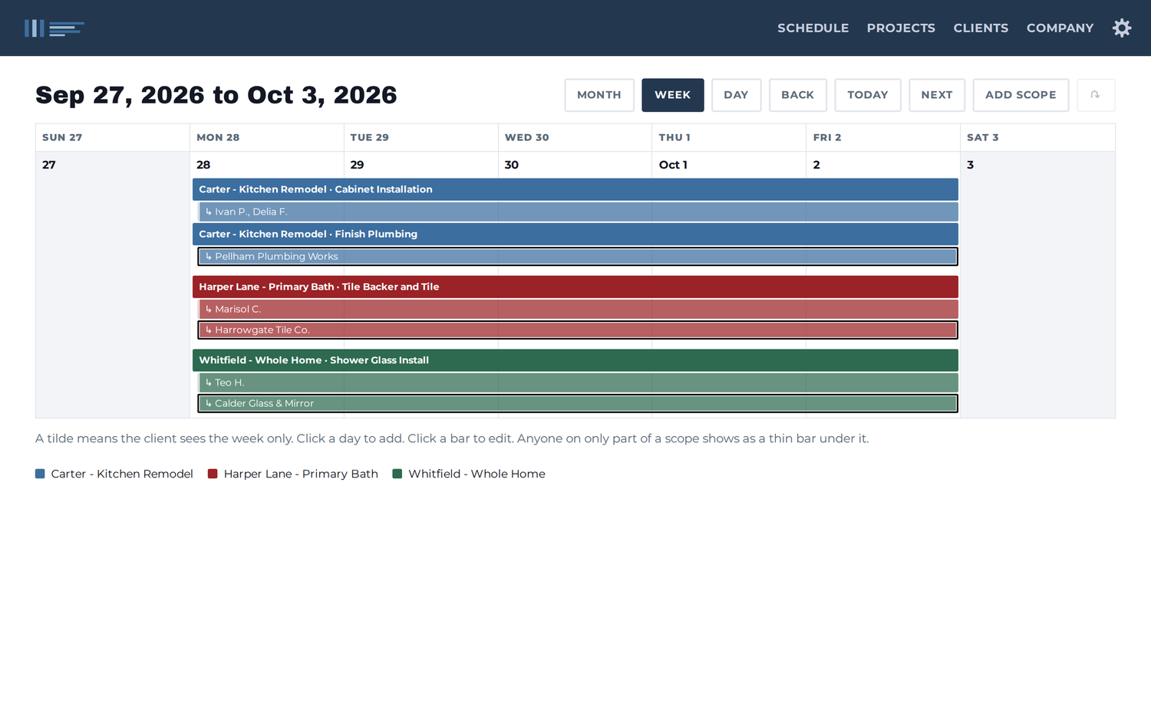Click the Add Scope button
The image size is (1151, 719).
1021,95
